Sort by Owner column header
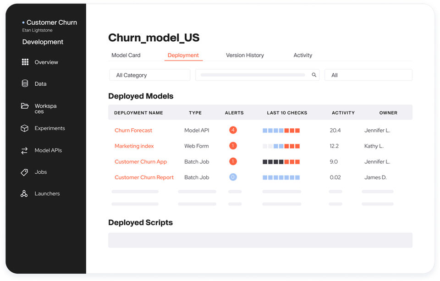The width and height of the screenshot is (440, 281). point(388,113)
